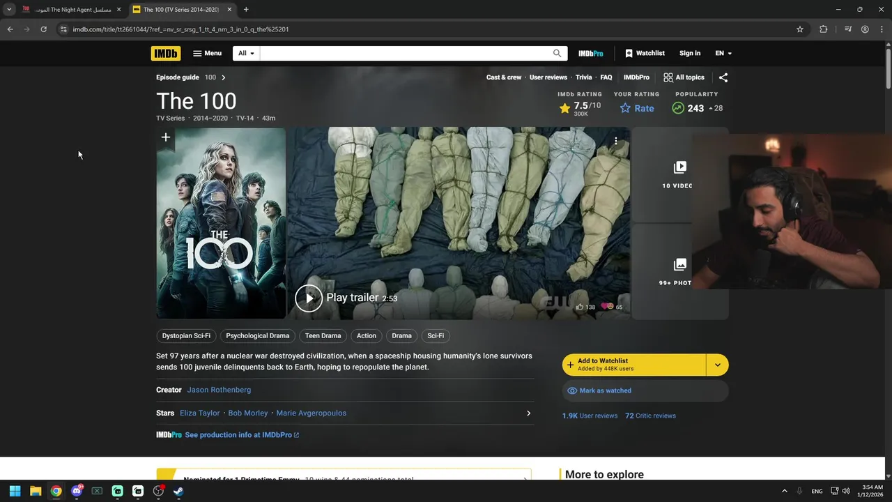892x502 pixels.
Task: Open the tab search dropdown arrow
Action: pyautogui.click(x=8, y=10)
